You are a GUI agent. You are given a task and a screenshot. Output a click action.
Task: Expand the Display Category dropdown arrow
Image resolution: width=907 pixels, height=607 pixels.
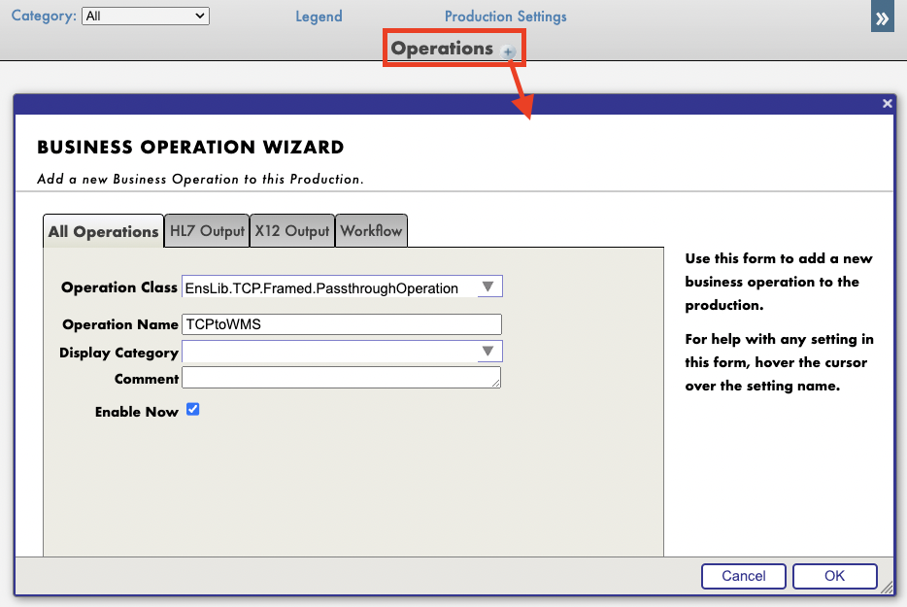point(489,352)
